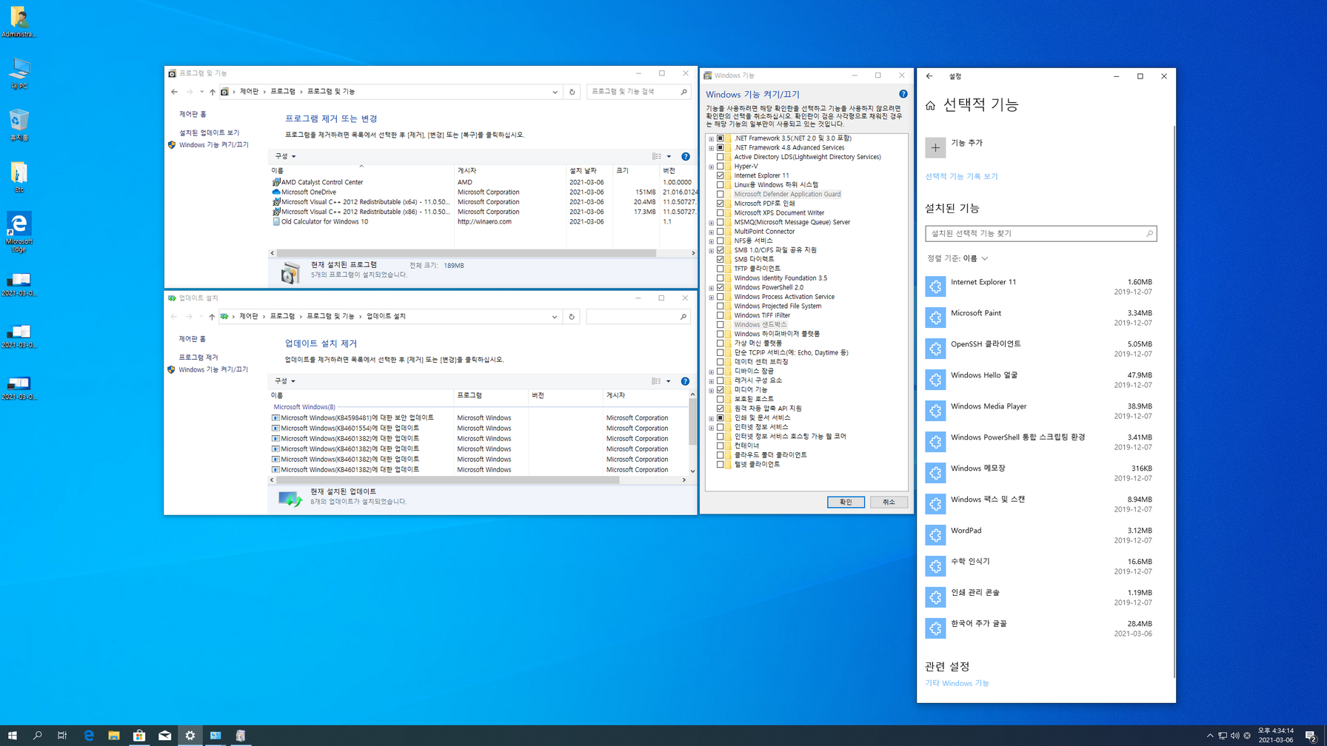Sort programs by 설치 날짜 column
The width and height of the screenshot is (1327, 746).
tap(589, 171)
